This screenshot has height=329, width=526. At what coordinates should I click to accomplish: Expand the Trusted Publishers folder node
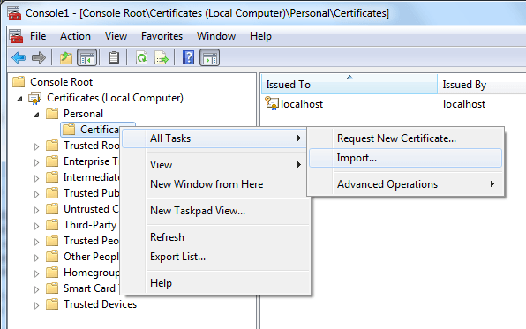[x=36, y=194]
